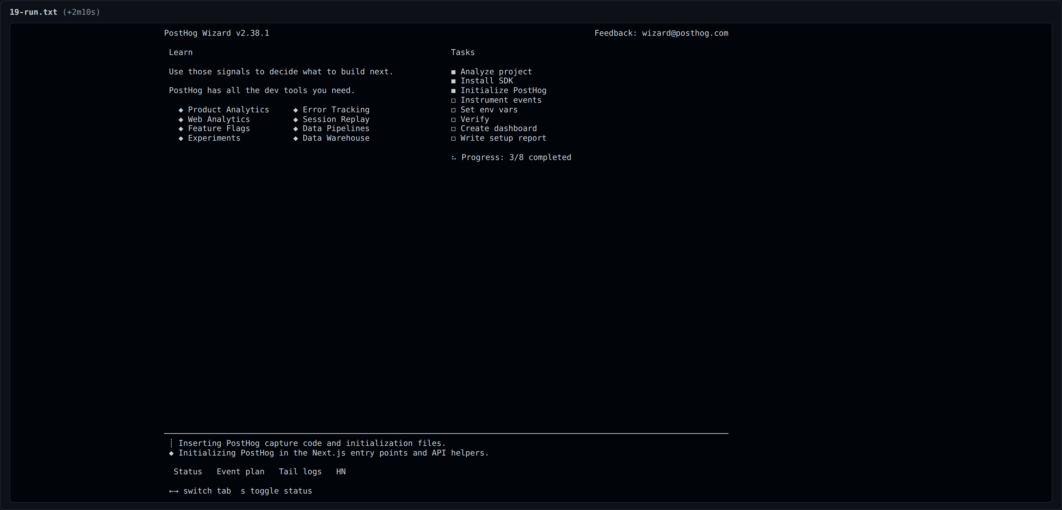
Task: Click the wizard@posthog.com feedback email
Action: (x=685, y=33)
